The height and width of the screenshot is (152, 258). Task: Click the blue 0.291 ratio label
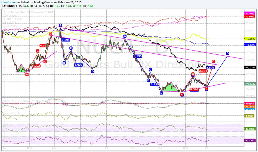click(x=66, y=40)
